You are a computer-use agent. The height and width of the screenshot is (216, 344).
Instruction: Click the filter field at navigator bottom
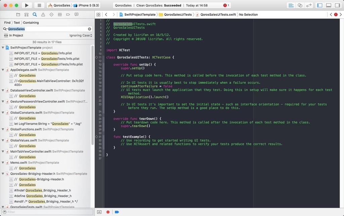(47, 212)
